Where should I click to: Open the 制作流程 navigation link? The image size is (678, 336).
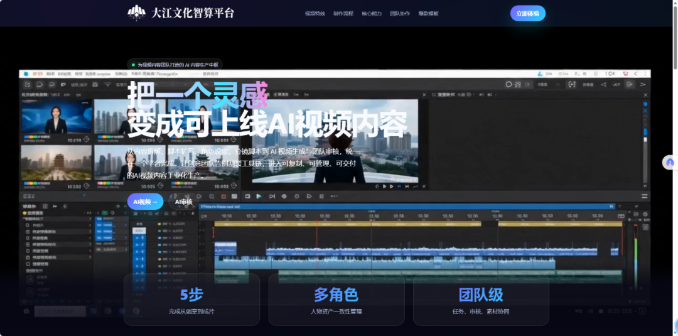[343, 13]
